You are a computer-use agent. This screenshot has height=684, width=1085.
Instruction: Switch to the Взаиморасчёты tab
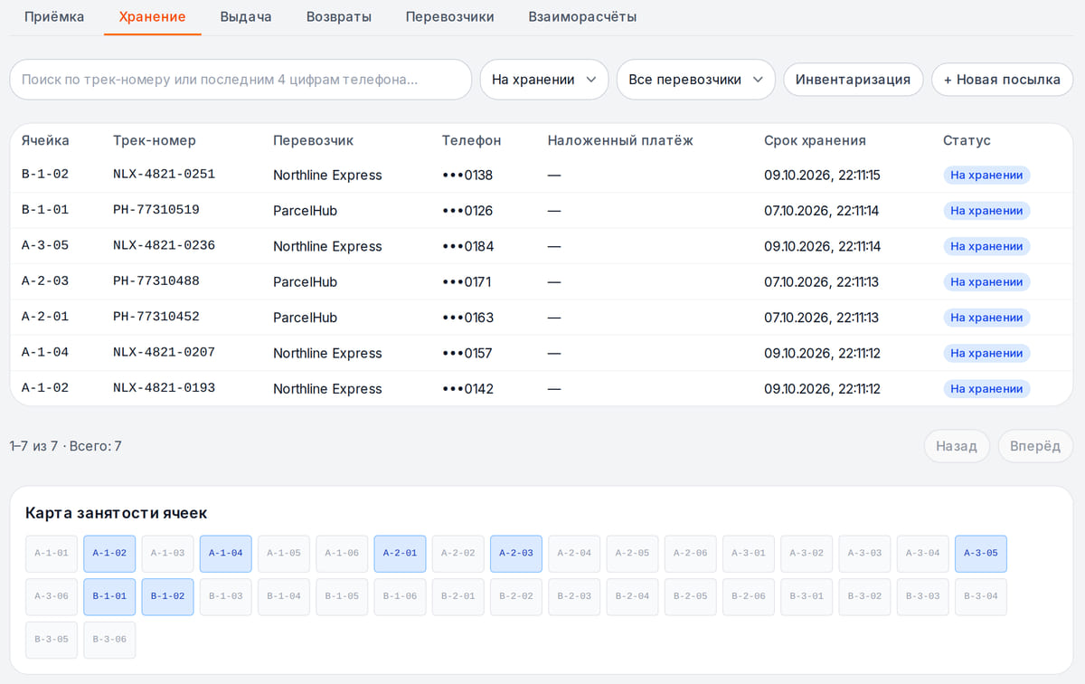pos(582,16)
